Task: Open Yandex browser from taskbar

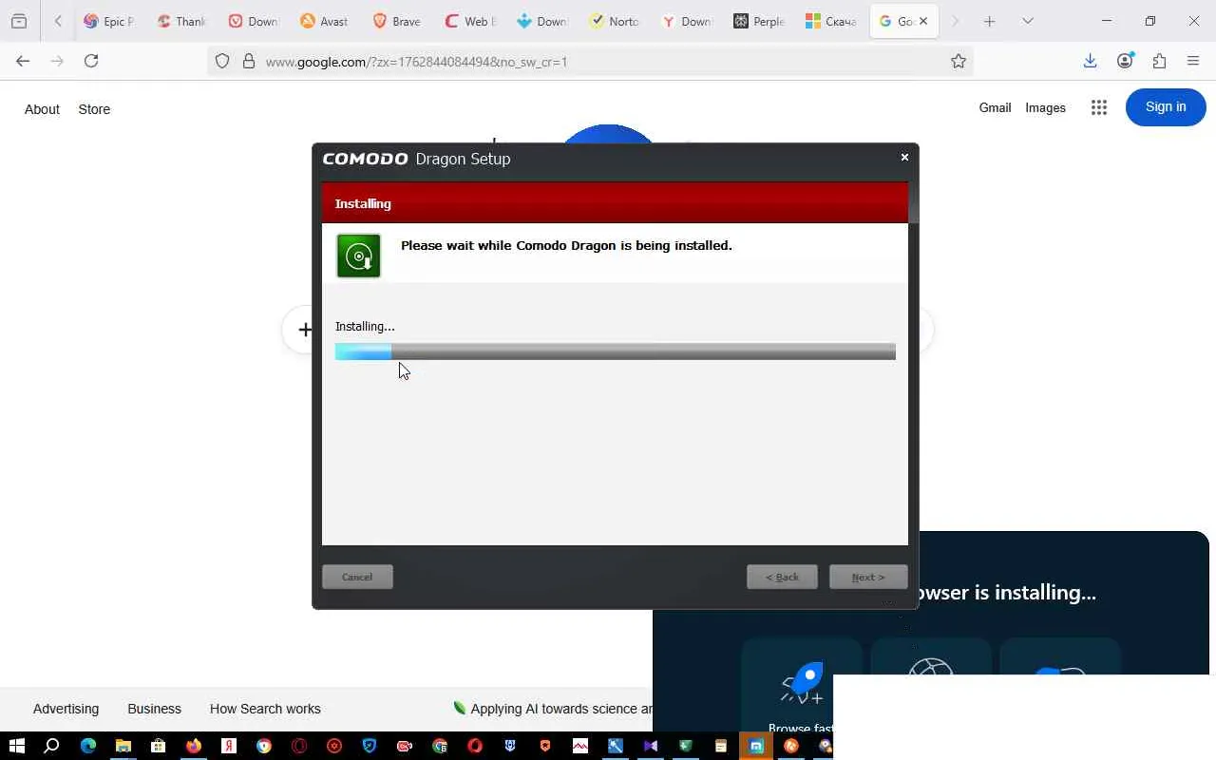Action: point(229,746)
